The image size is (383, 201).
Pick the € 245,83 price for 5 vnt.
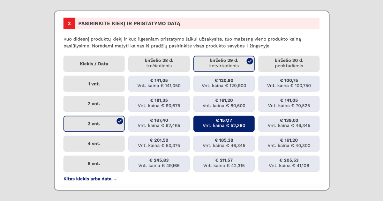[x=159, y=163]
